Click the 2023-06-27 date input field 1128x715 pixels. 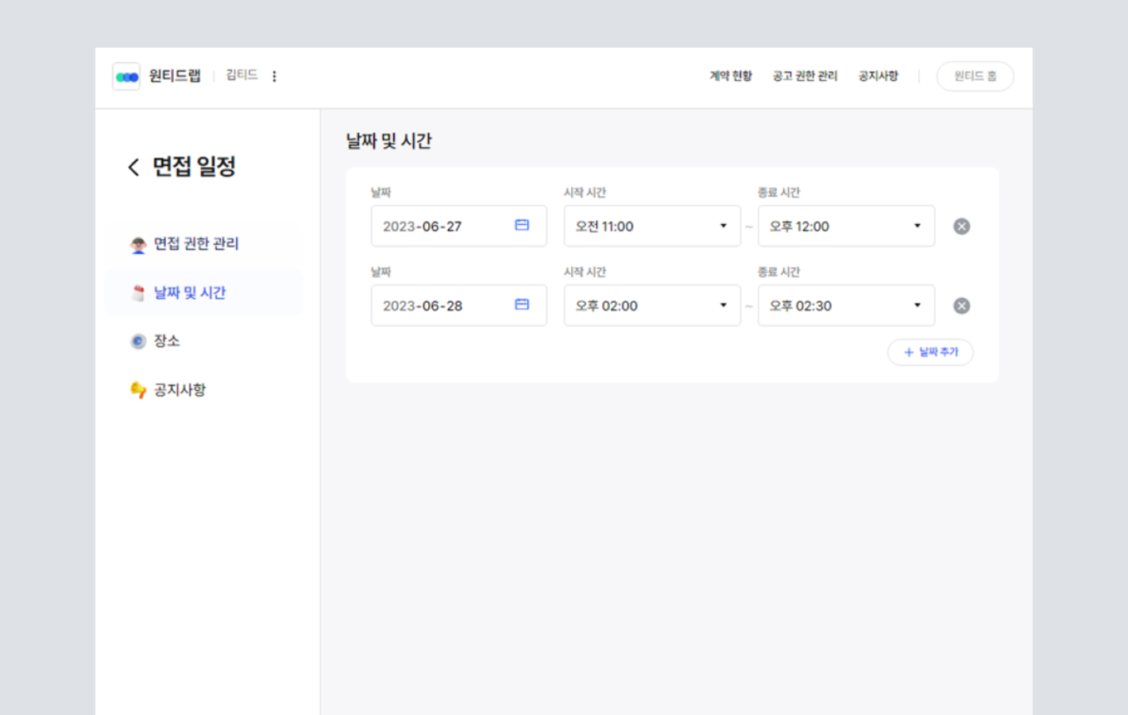pyautogui.click(x=458, y=226)
